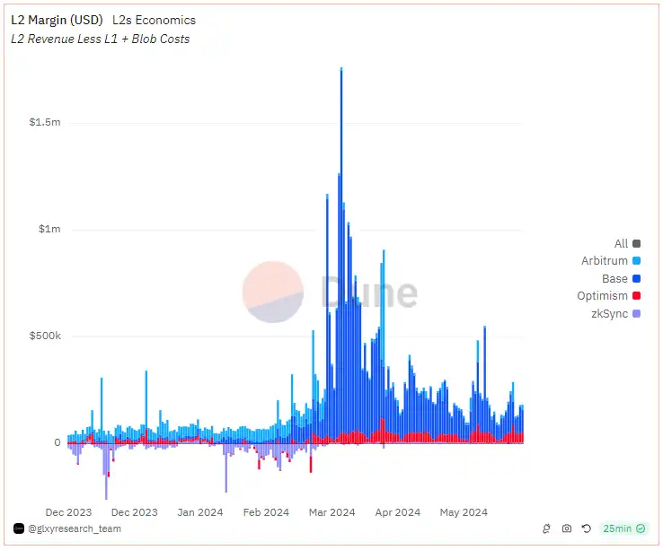Click the query link icon beside the camera
The image size is (663, 550).
click(546, 529)
